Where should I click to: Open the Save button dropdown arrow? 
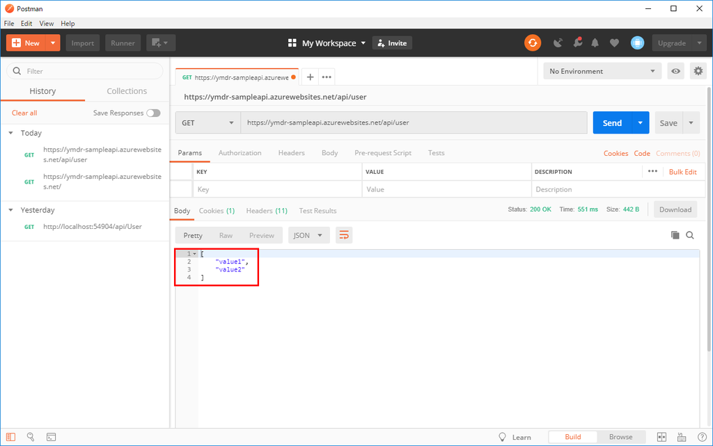coord(691,122)
